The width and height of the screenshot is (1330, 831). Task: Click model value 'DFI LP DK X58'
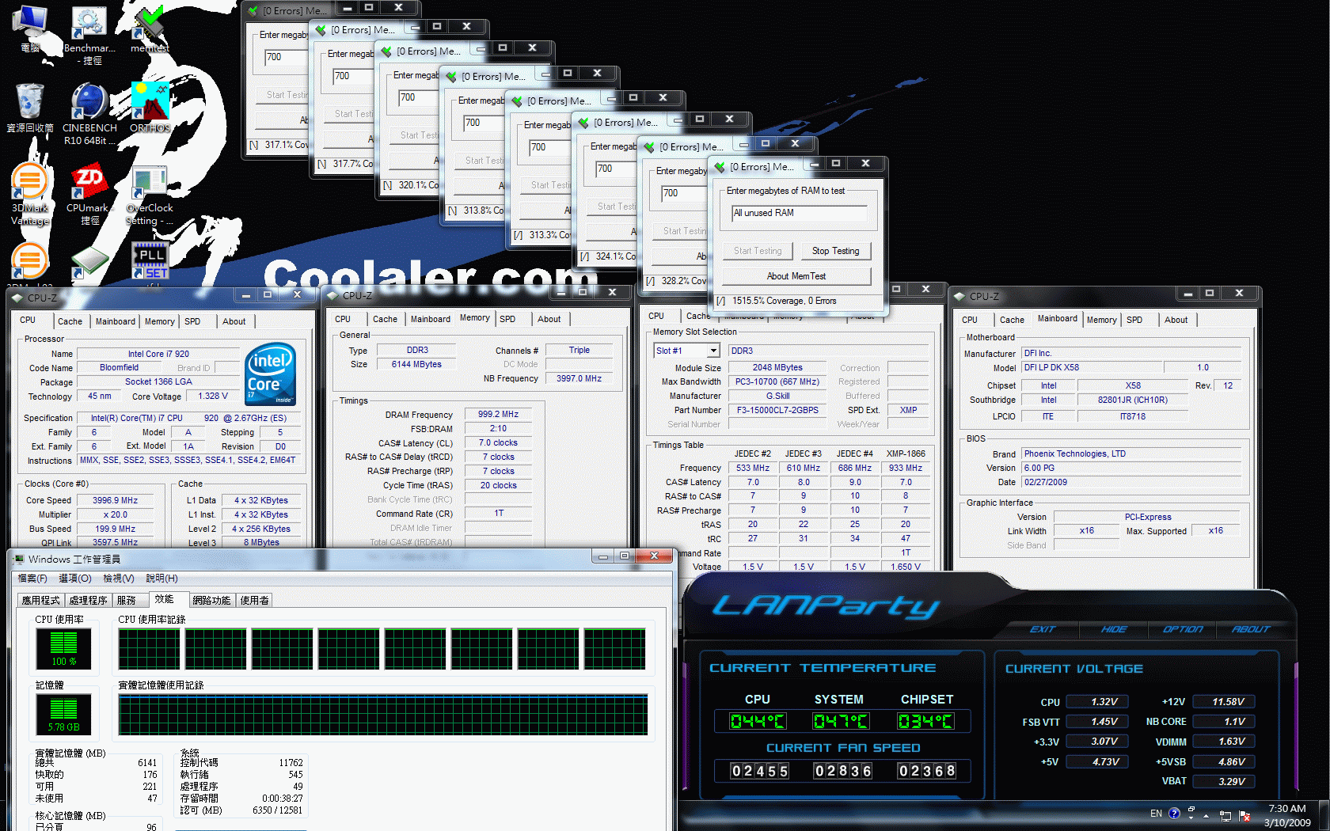1092,367
